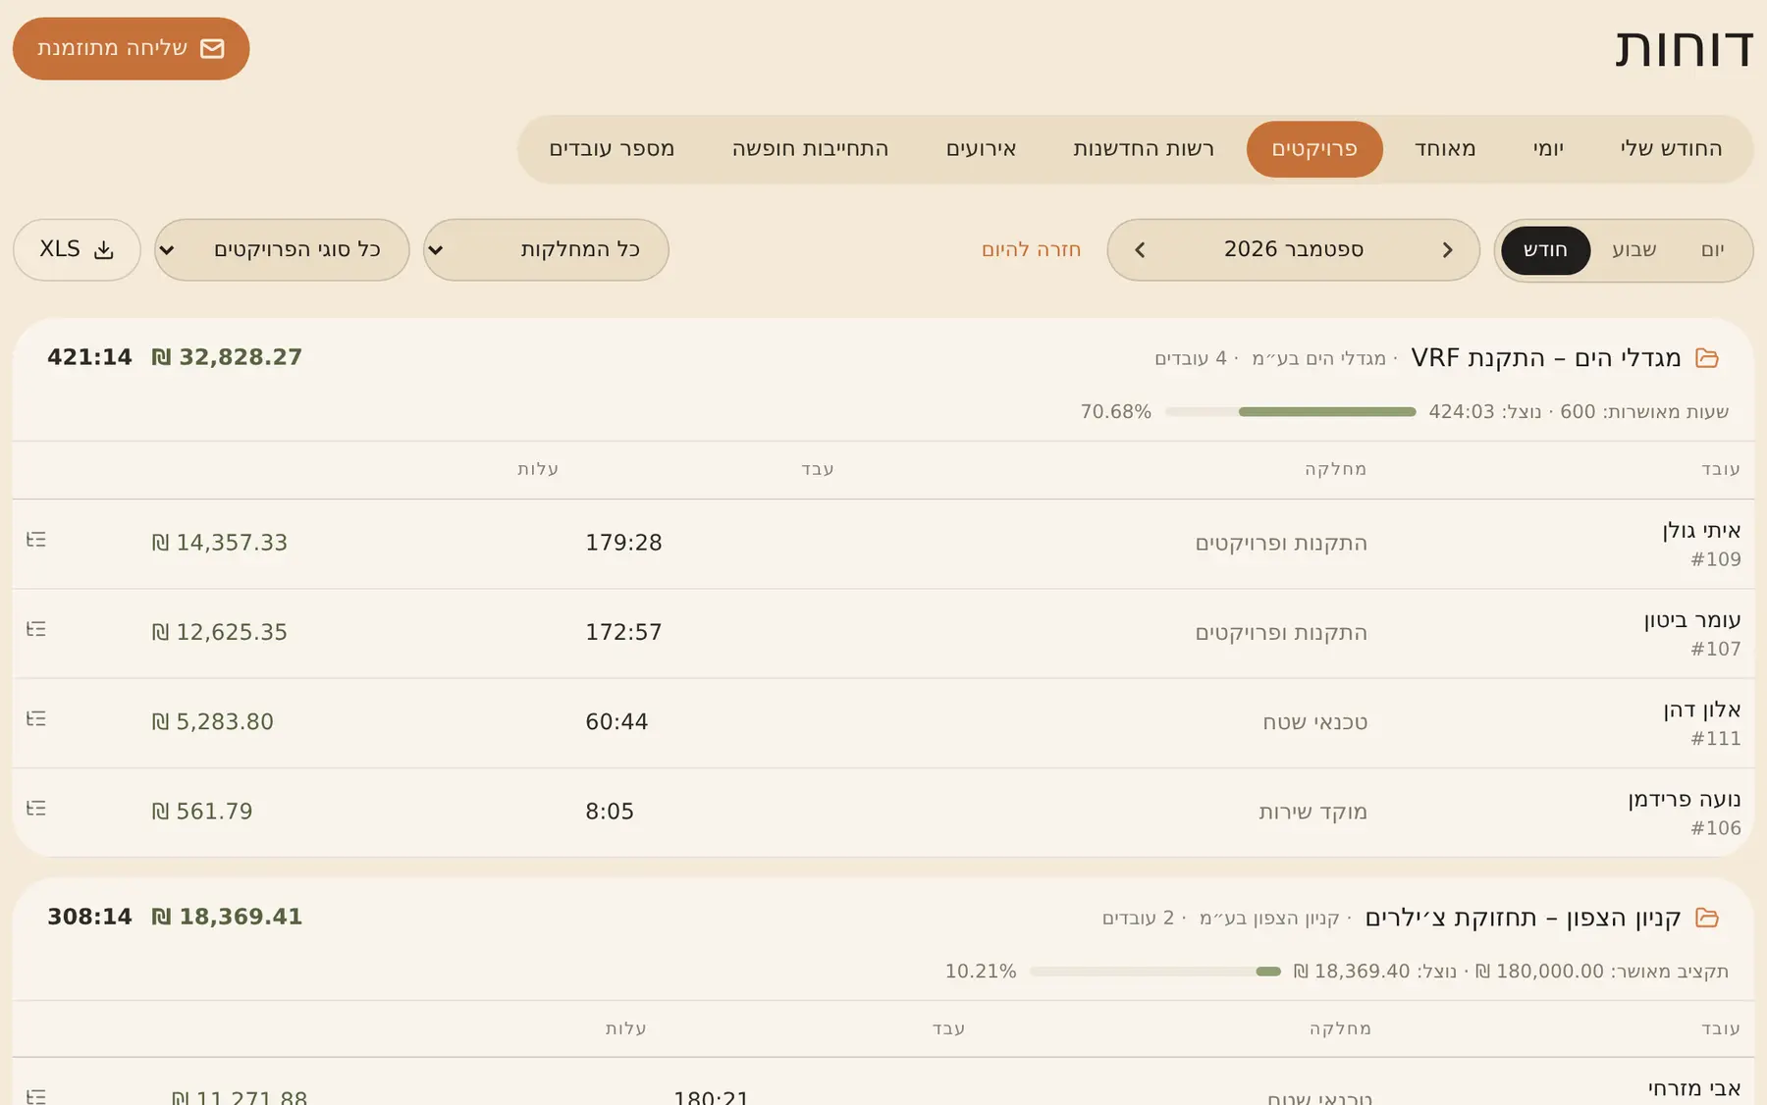This screenshot has width=1767, height=1105.
Task: Click budget progress bar showing 10.21%
Action: pos(1155,972)
